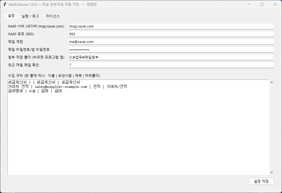Minimize the MailCollector window
Screen dimensions: 282x193
249,4
